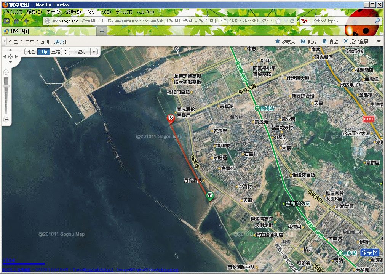Click the zoom out minus button
385x274 pixels.
6,120
